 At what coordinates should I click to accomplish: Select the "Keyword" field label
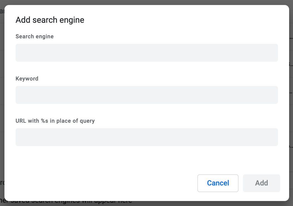(27, 79)
